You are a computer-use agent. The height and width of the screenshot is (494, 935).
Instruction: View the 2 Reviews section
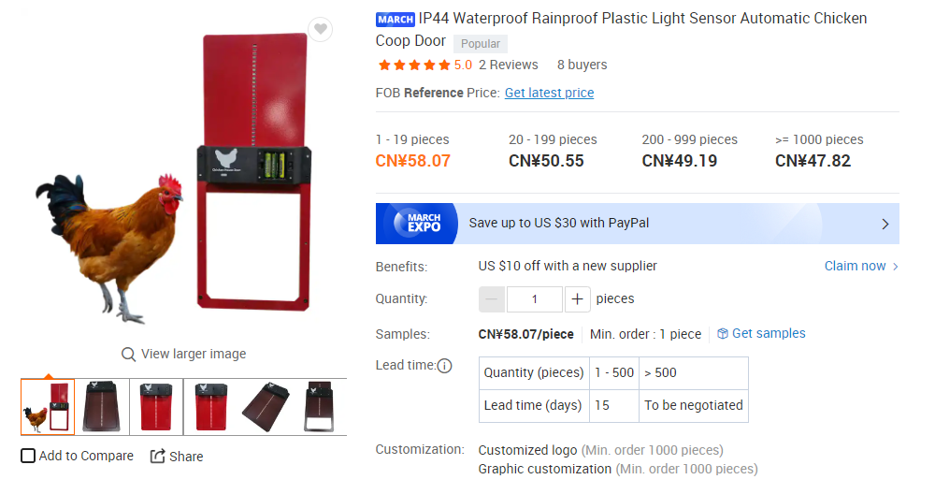pos(508,65)
